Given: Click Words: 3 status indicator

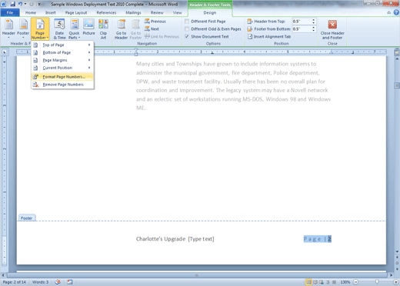Looking at the screenshot, I should [40, 282].
